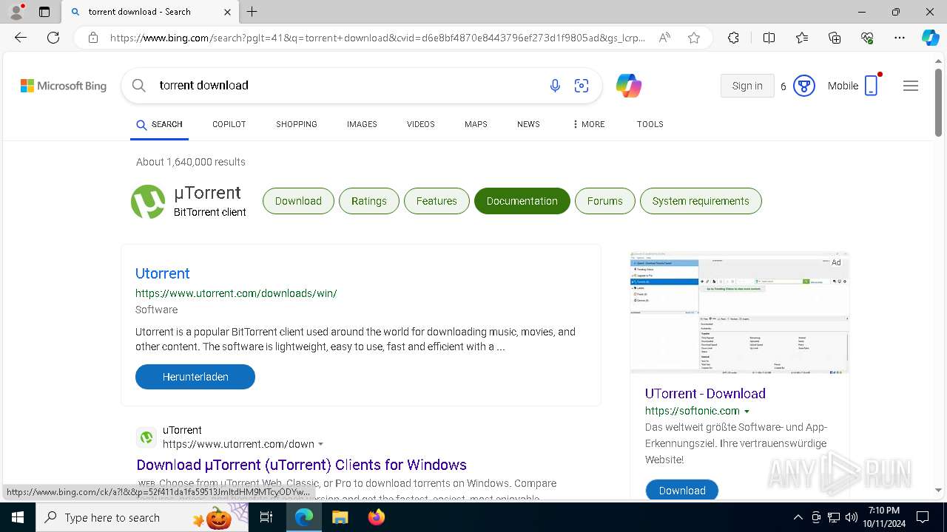Switch to the NEWS tab
This screenshot has height=532, width=947.
[528, 124]
